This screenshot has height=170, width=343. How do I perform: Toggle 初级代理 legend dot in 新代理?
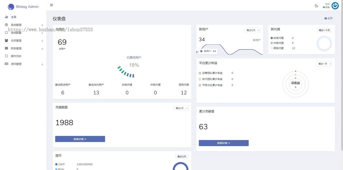[272, 38]
